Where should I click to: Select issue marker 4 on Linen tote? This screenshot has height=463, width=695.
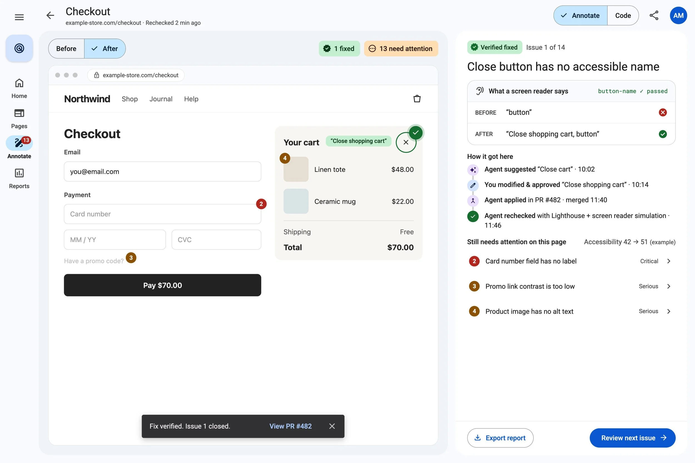tap(285, 158)
